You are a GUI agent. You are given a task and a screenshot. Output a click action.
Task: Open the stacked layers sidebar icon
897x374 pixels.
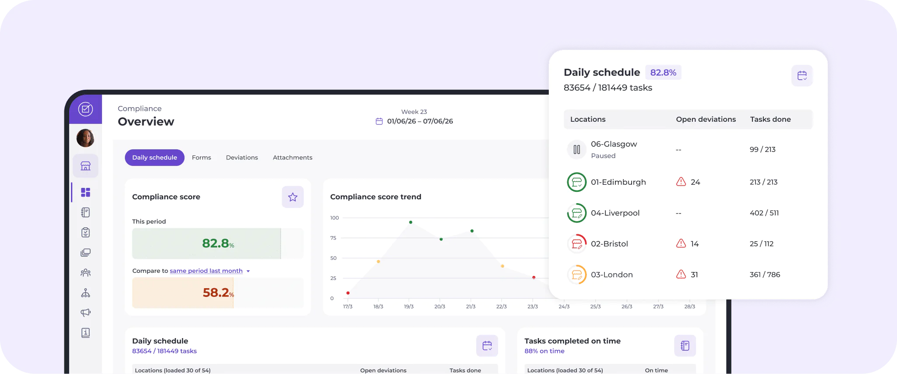(85, 253)
